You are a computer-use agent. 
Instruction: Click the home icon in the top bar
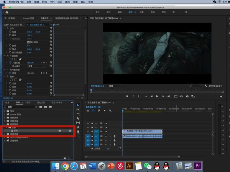click(x=7, y=12)
